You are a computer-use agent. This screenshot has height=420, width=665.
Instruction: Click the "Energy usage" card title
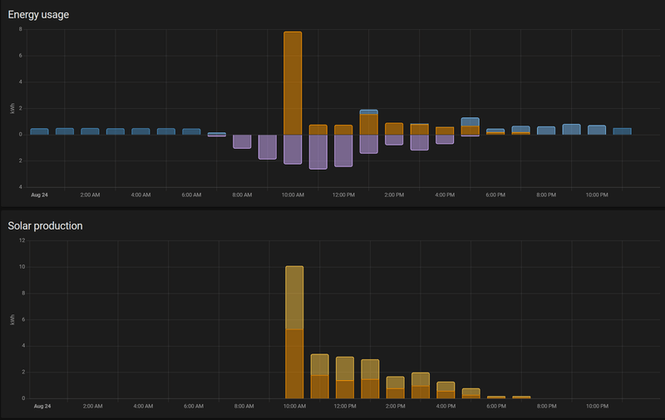point(38,14)
